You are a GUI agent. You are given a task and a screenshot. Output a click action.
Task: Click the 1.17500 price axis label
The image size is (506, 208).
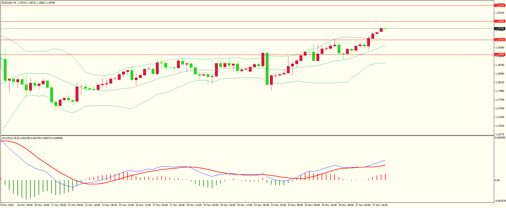coord(500,108)
